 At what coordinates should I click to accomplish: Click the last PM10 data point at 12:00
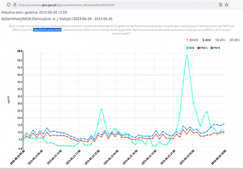pyautogui.click(x=224, y=124)
